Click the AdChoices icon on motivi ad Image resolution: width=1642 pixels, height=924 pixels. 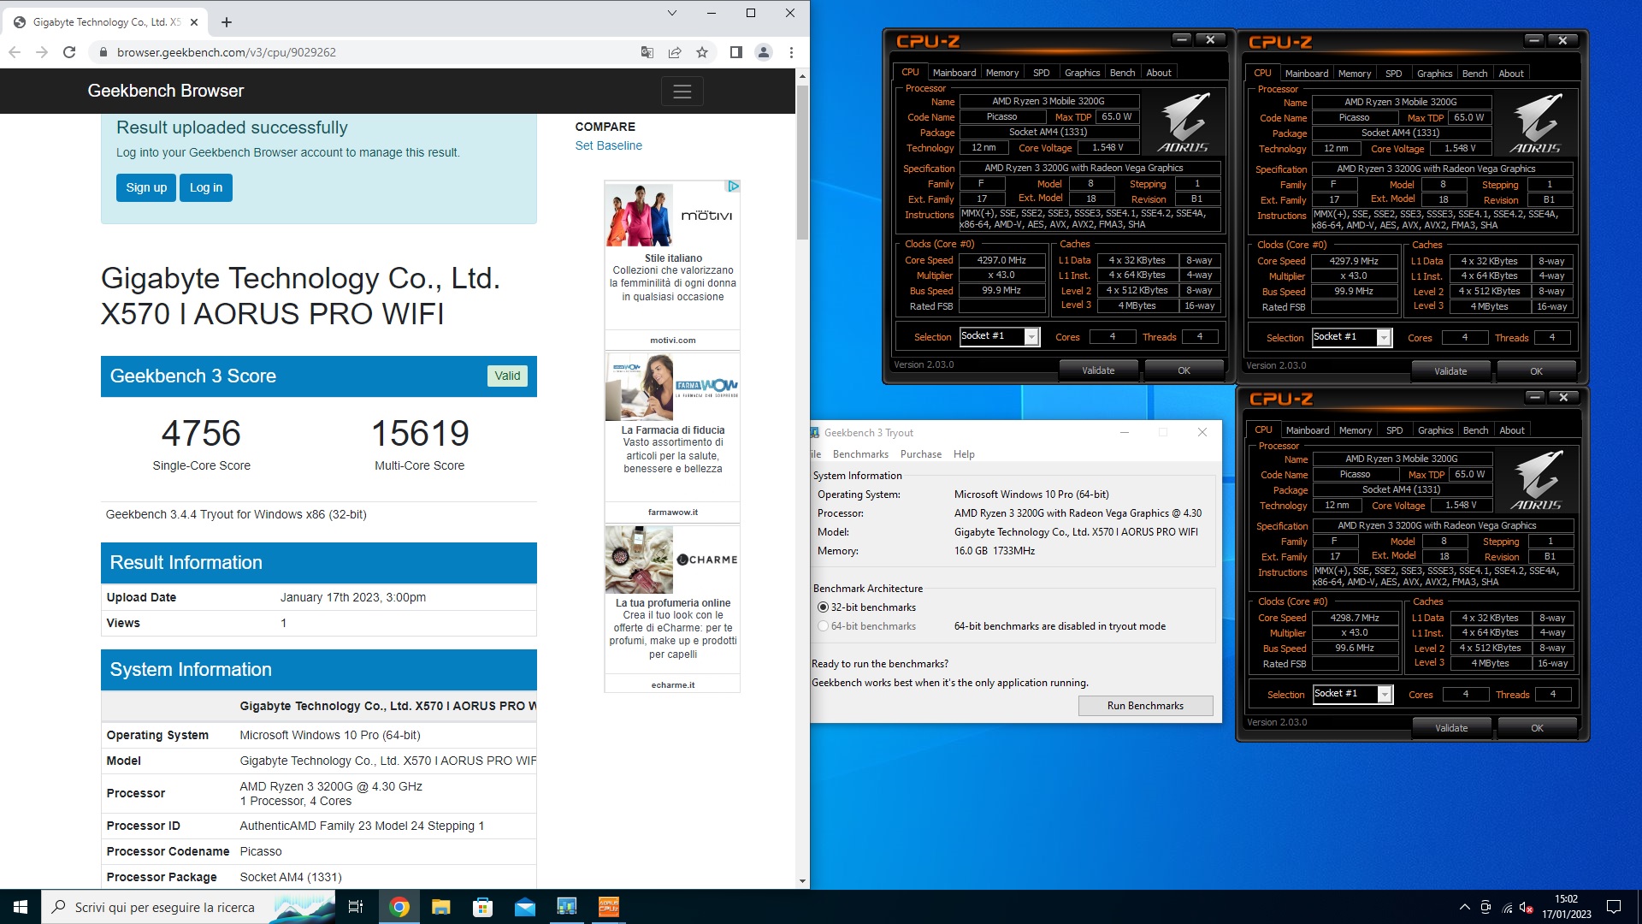point(733,186)
